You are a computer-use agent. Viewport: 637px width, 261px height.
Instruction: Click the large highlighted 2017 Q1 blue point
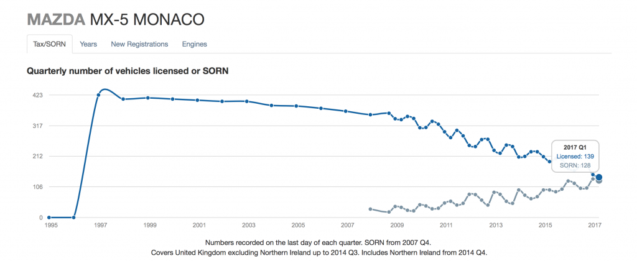click(599, 177)
